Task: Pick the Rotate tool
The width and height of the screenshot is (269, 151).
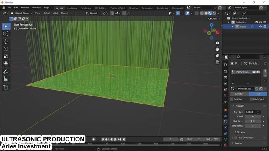Action: click(x=6, y=49)
